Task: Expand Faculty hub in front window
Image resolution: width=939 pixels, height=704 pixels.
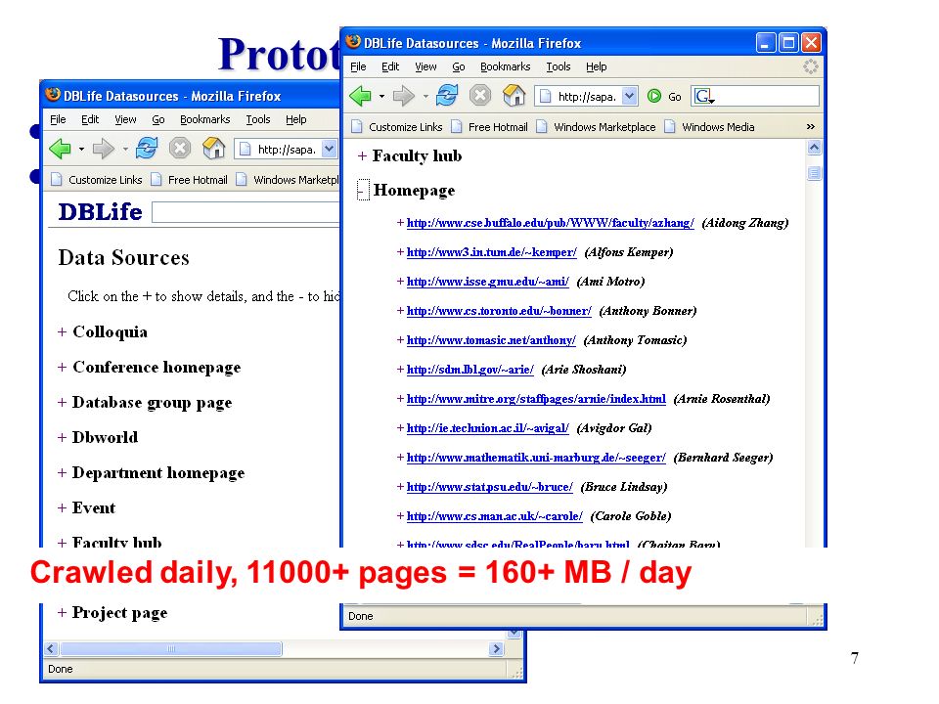Action: tap(362, 156)
